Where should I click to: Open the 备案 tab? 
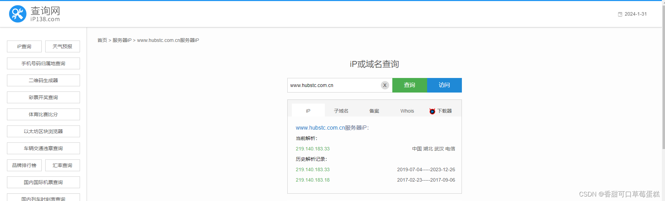[374, 111]
